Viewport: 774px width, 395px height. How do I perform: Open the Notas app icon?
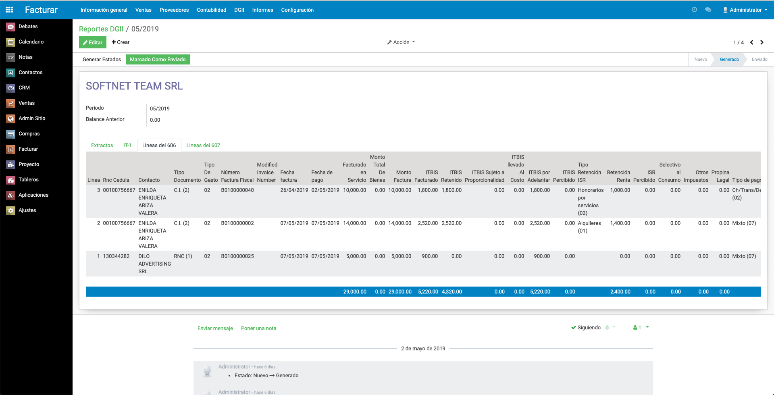pyautogui.click(x=11, y=57)
